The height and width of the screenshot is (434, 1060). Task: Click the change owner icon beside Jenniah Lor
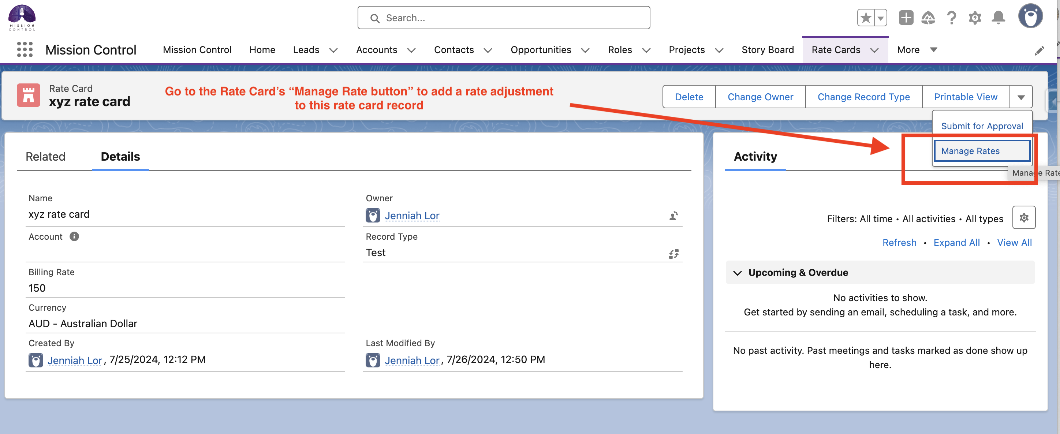click(673, 216)
